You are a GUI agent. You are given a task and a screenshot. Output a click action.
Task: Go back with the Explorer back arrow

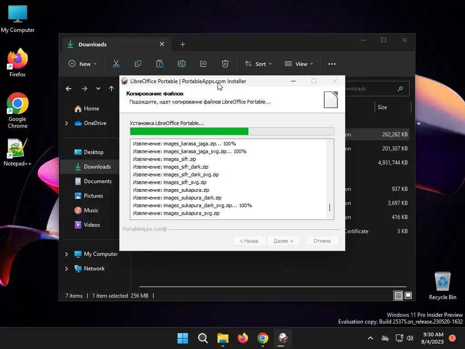69,89
